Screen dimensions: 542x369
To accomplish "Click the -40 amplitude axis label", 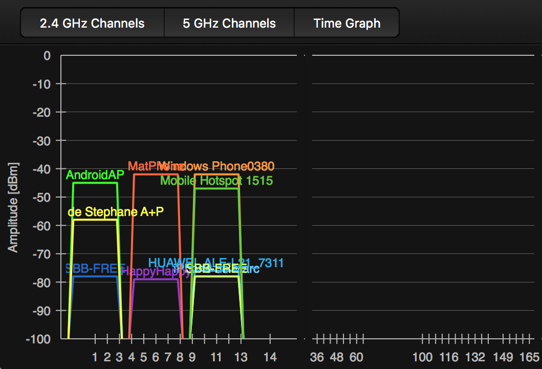I will (41, 169).
